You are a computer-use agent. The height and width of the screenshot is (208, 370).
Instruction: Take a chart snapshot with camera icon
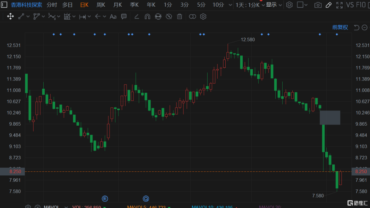[318, 5]
